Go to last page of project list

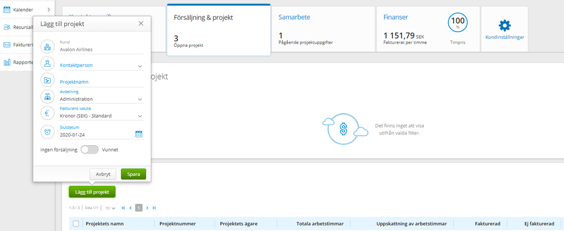pyautogui.click(x=154, y=208)
